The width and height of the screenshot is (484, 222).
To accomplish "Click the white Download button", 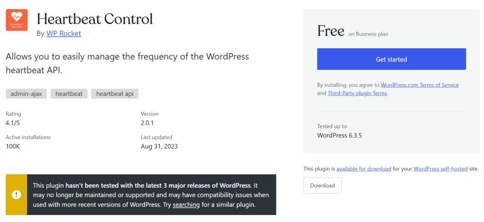I will [x=322, y=186].
